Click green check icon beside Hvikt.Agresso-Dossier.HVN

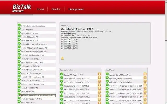tap(19, 61)
